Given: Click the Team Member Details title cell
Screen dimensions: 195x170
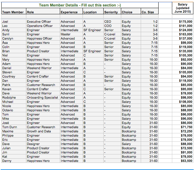Looking at the screenshot, I should pyautogui.click(x=80, y=5).
